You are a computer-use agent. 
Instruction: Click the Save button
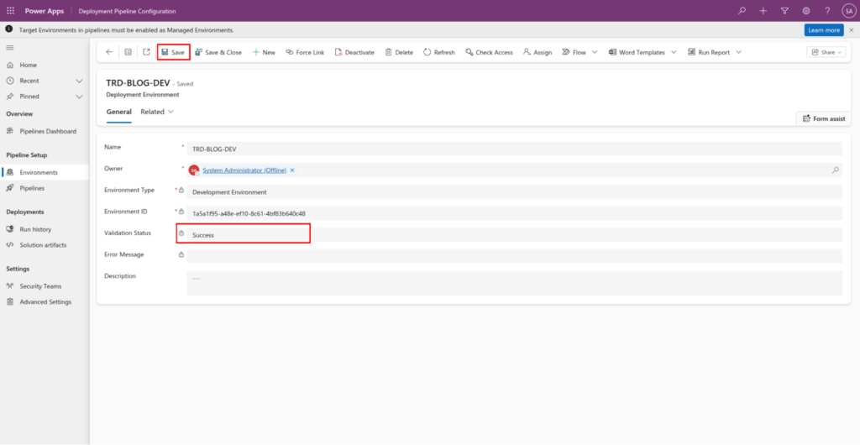[x=173, y=52]
